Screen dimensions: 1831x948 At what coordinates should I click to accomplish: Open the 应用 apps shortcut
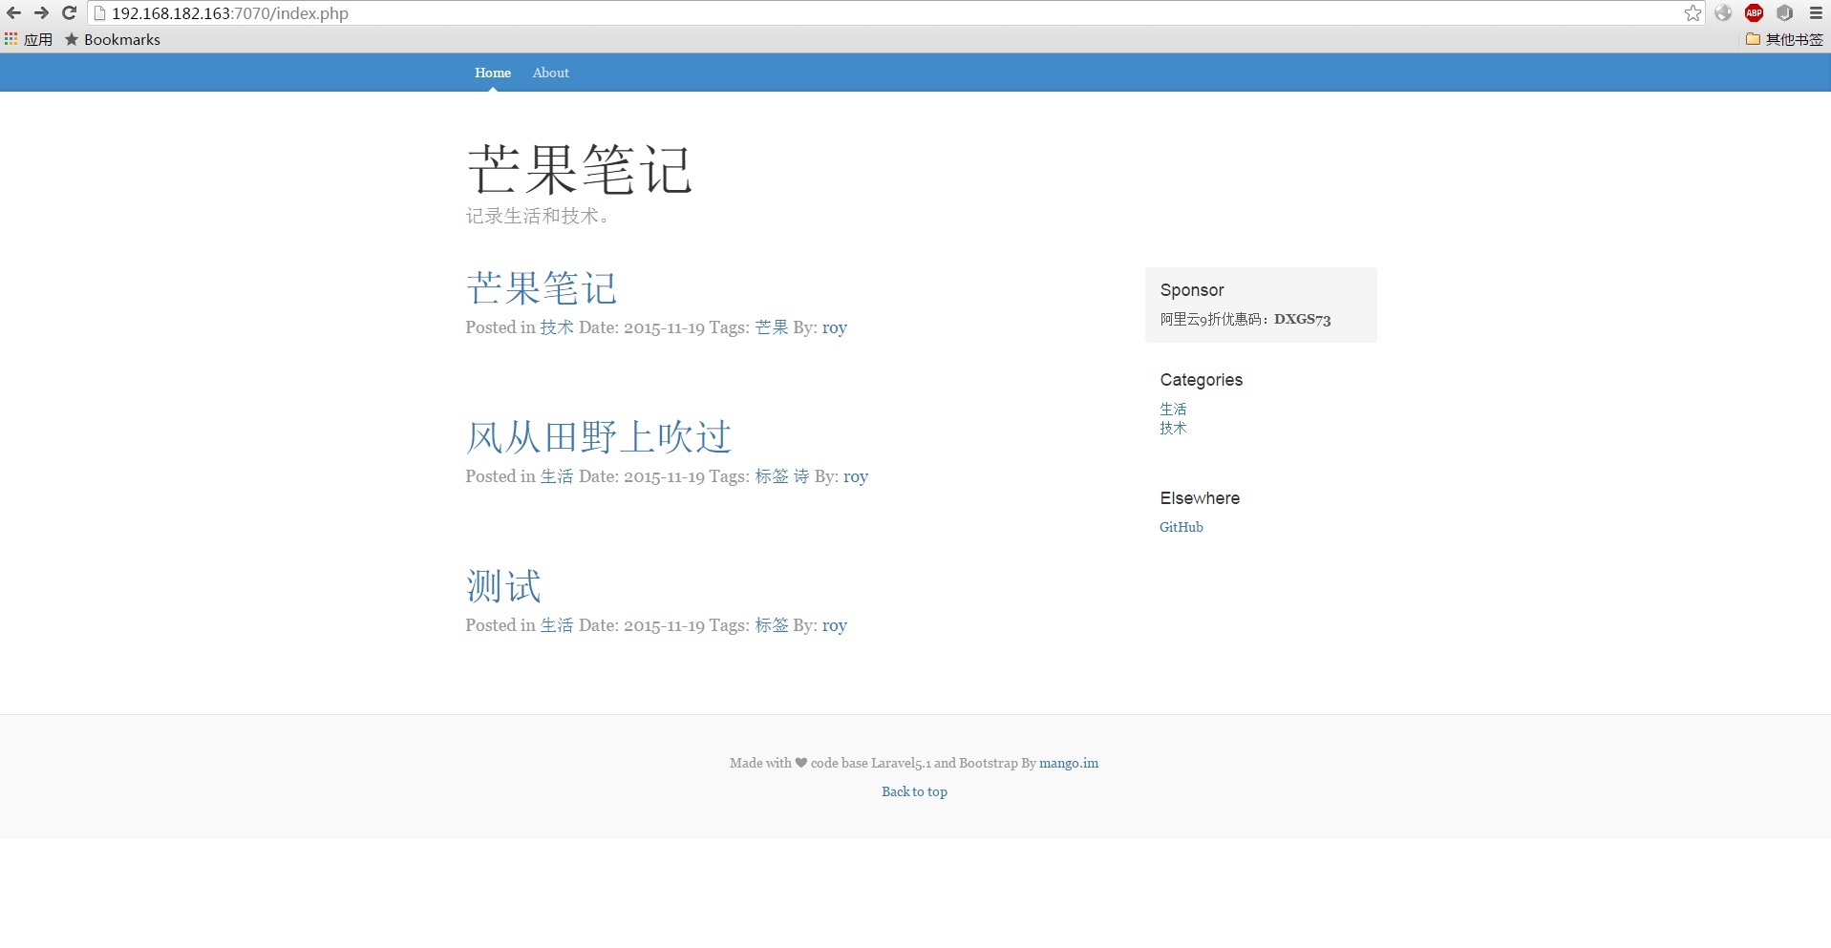29,39
